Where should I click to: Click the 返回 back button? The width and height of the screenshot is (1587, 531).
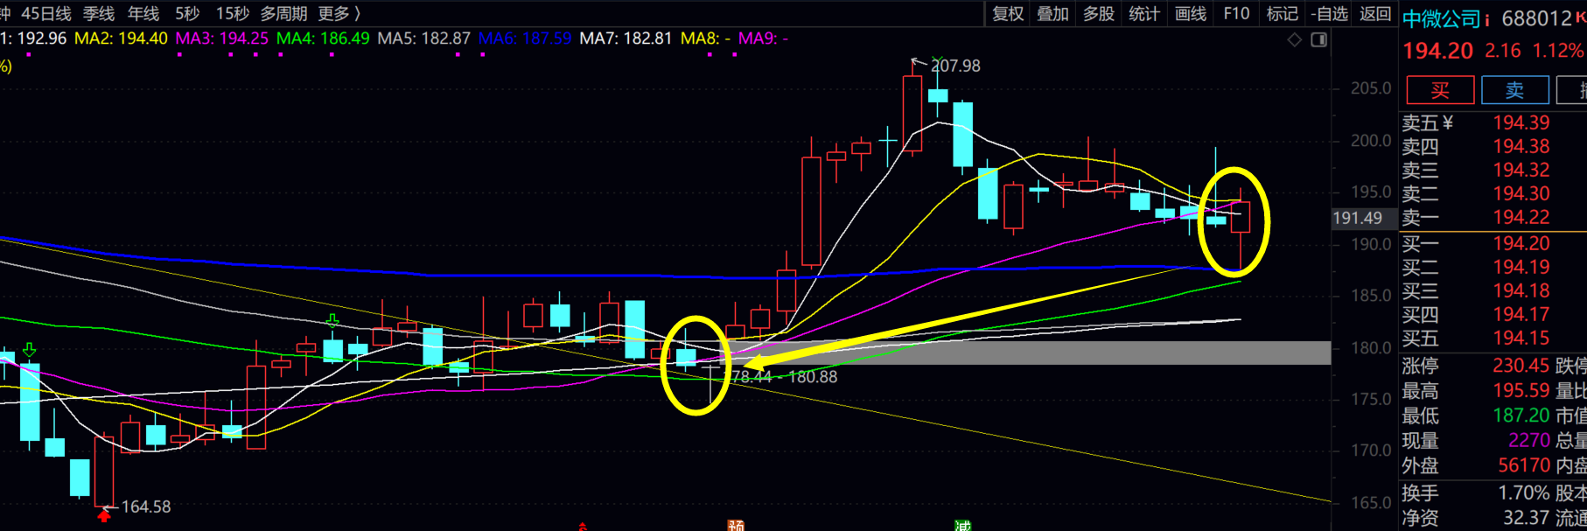[1375, 13]
